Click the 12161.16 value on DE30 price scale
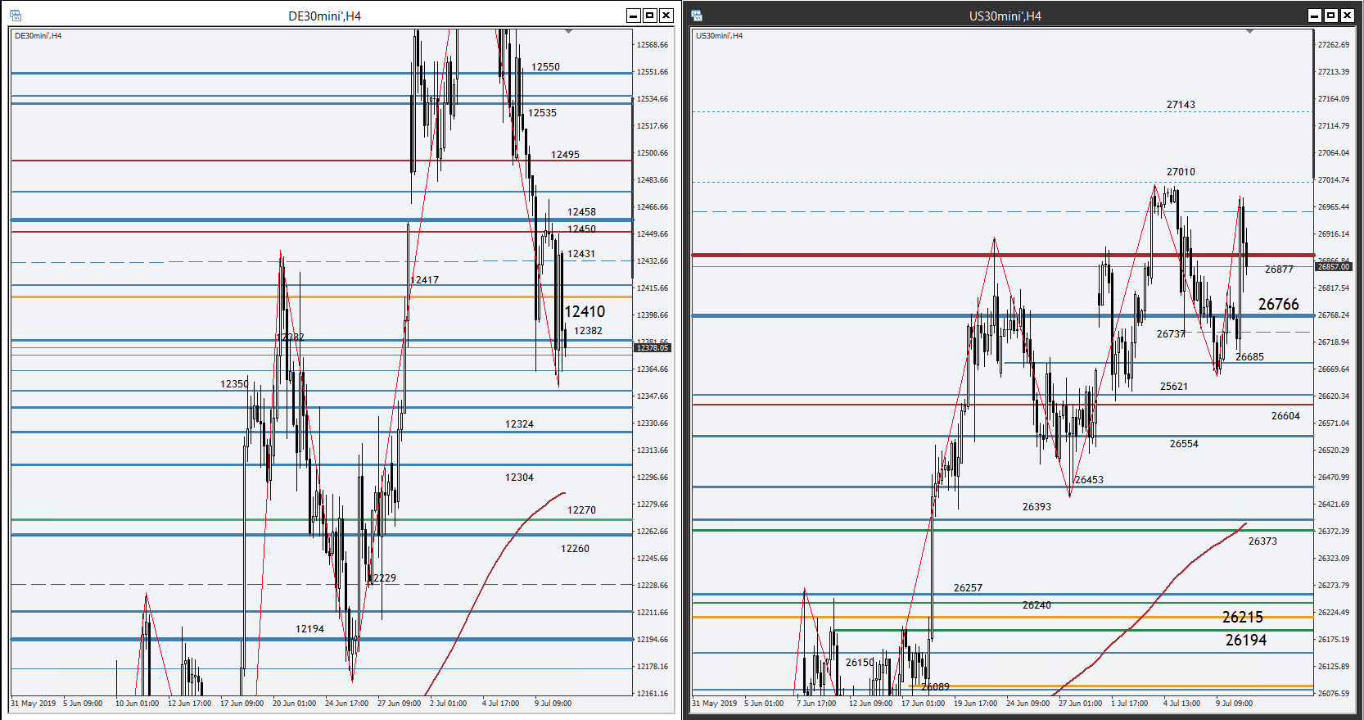Image resolution: width=1364 pixels, height=720 pixels. coord(653,694)
